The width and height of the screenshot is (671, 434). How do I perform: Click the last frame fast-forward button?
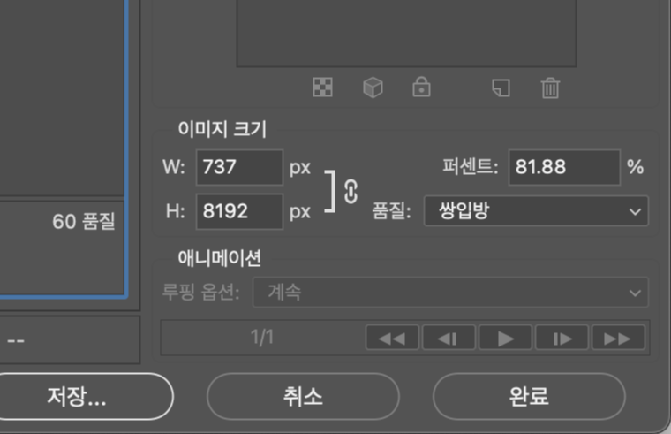tap(618, 338)
